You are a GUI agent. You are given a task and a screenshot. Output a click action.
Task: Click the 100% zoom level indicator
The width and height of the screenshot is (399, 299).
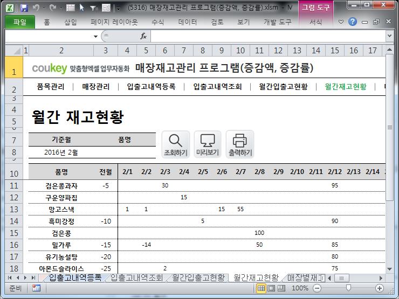[300, 288]
